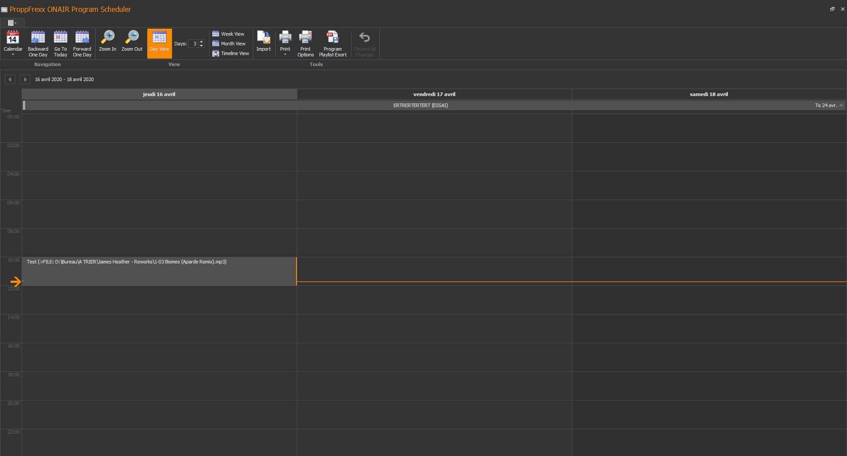Screen dimensions: 847x456
Task: Export the program playlist as PDF
Action: [333, 43]
